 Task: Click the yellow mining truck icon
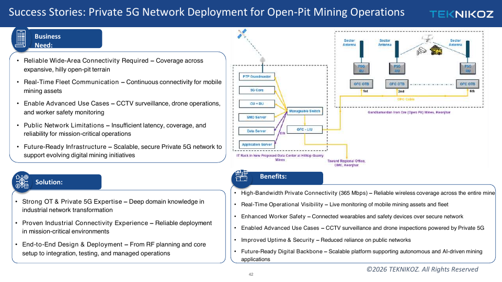tap(436, 50)
